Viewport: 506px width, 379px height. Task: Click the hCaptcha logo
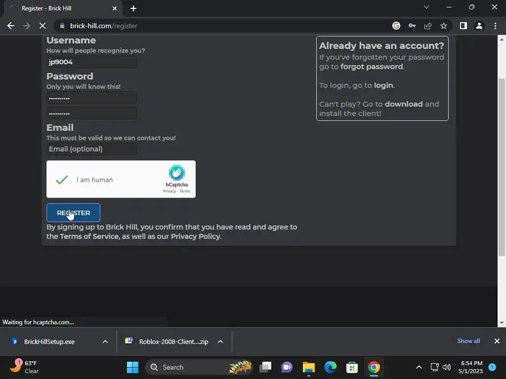click(x=177, y=173)
